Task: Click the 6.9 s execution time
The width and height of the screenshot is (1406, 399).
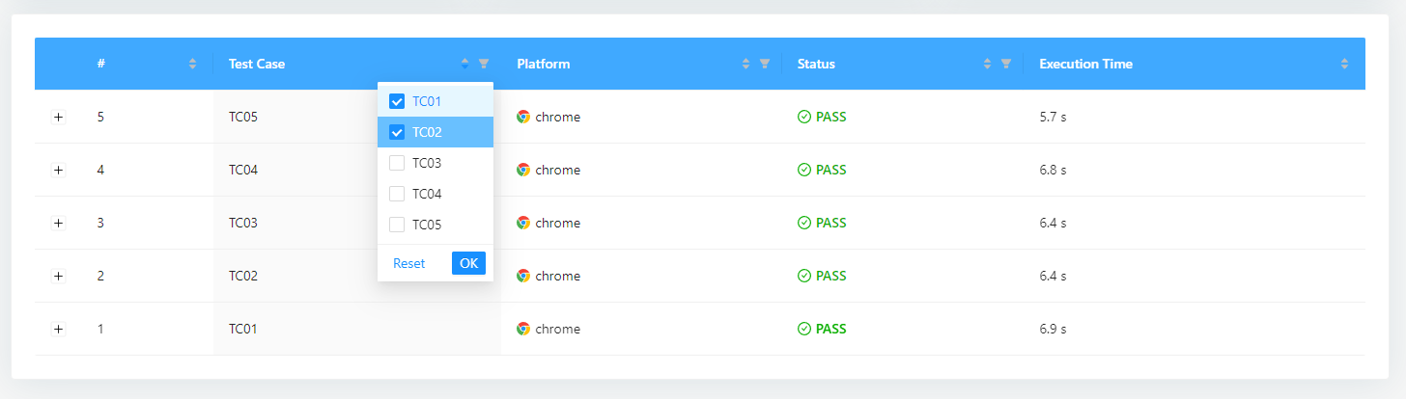Action: (x=1053, y=329)
